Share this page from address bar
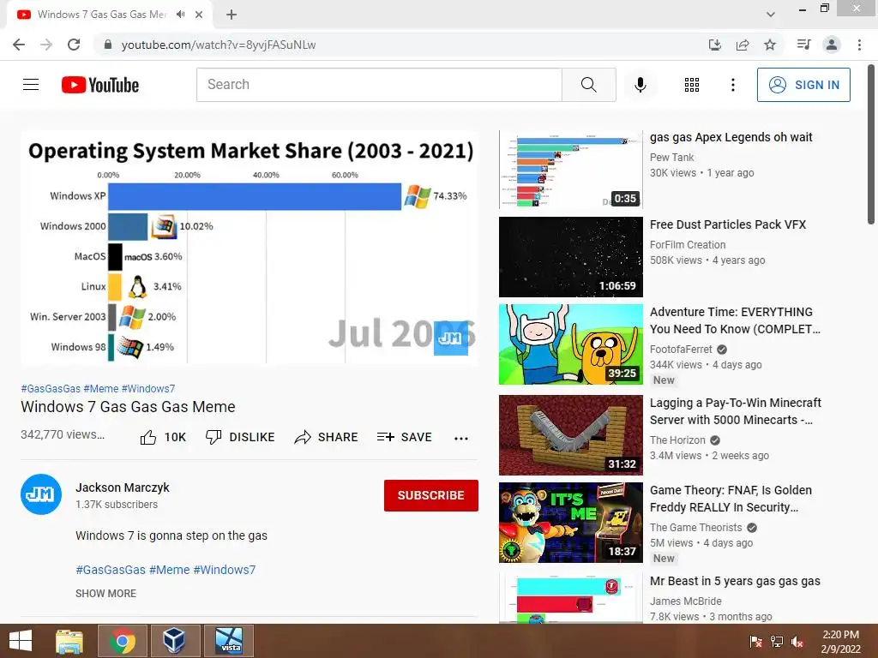Screen dimensions: 878x658 click(743, 45)
